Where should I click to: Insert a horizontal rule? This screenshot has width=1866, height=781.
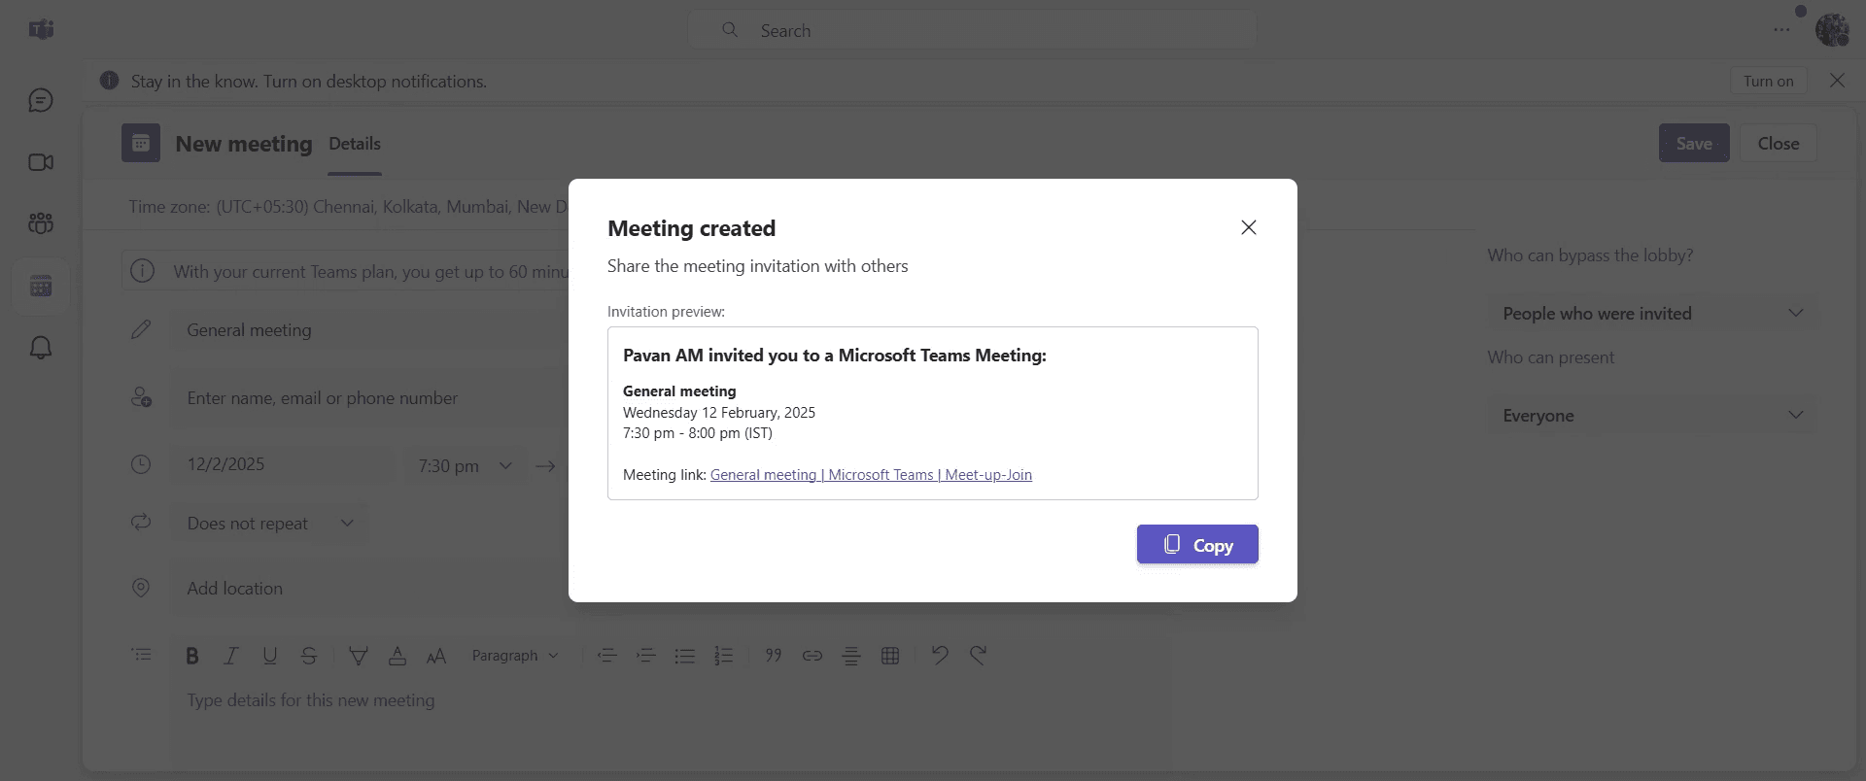[x=851, y=656]
